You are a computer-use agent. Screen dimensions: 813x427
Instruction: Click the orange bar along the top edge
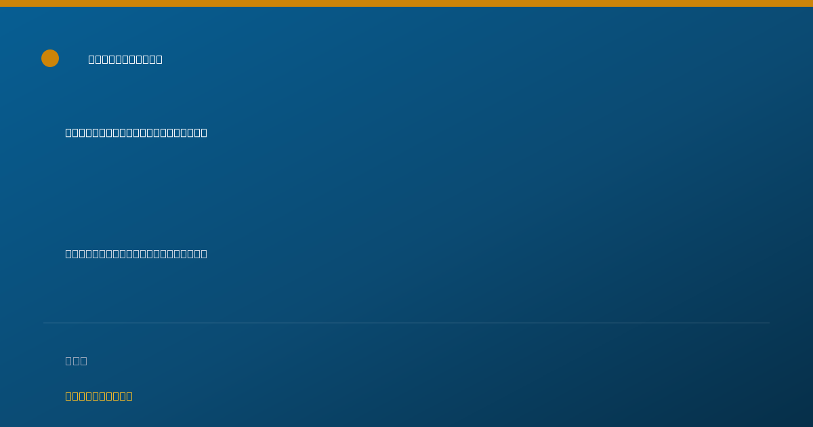point(406,3)
